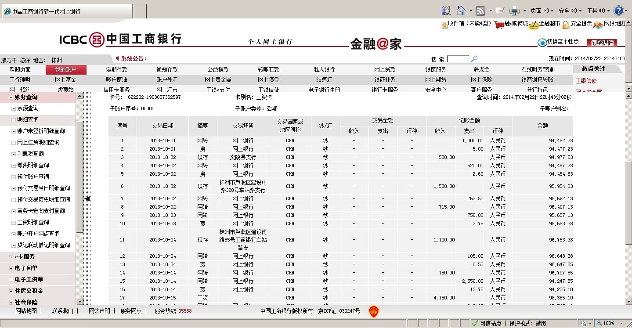Click the printer icon in toolbar

coord(514,11)
